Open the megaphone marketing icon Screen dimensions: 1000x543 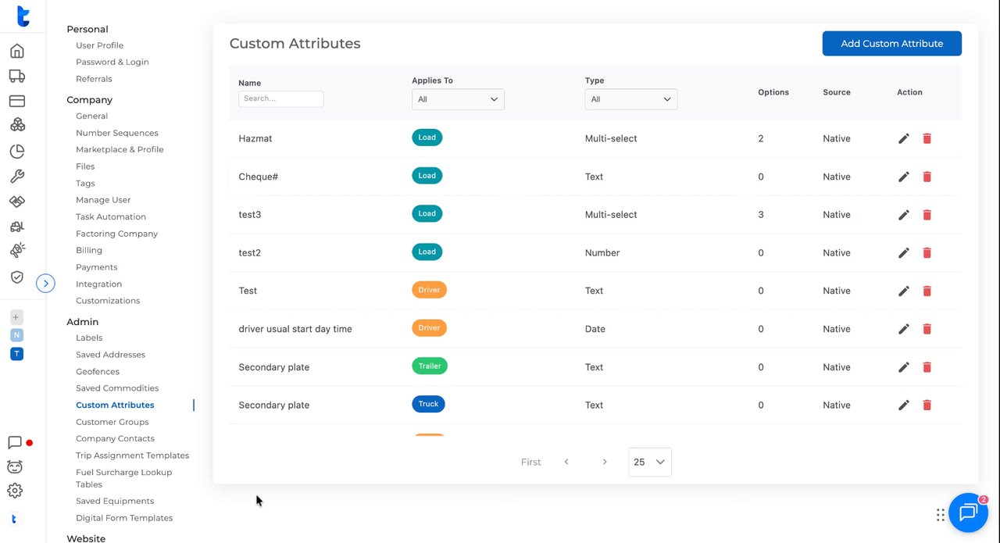click(16, 251)
